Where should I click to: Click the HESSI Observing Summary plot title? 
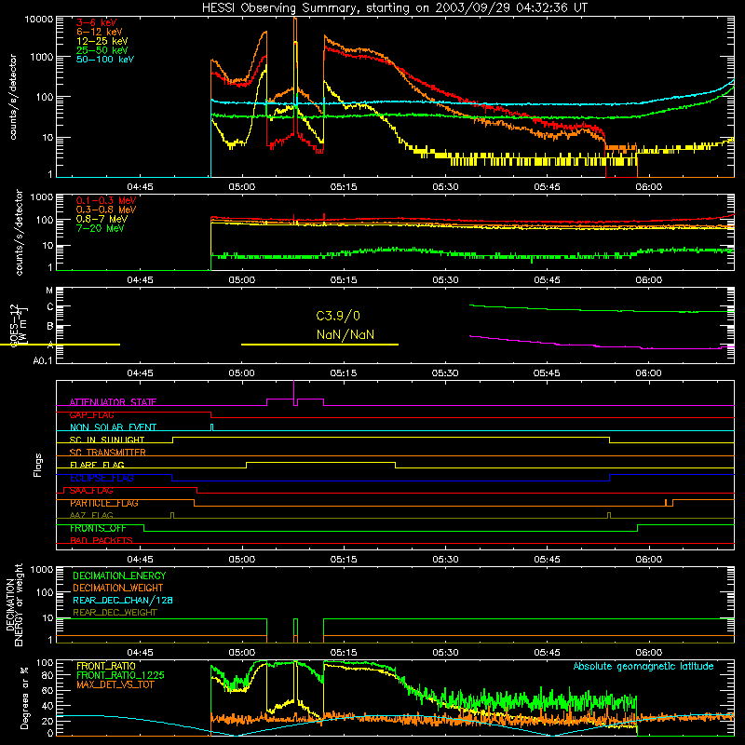click(395, 7)
